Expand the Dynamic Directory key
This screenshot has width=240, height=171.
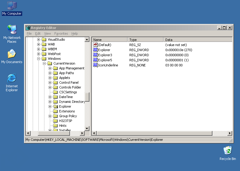(x=50, y=102)
